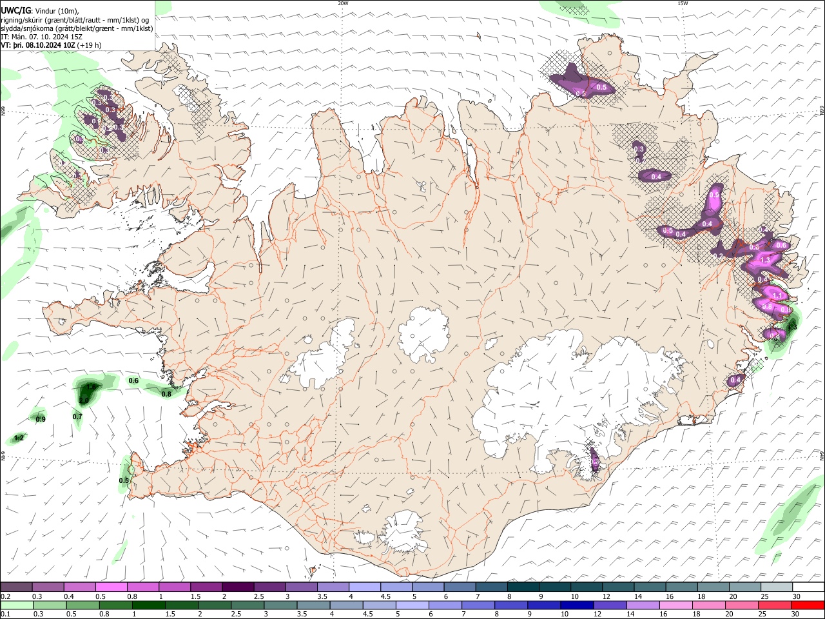Click the '0.7' rain value label

tap(77, 417)
